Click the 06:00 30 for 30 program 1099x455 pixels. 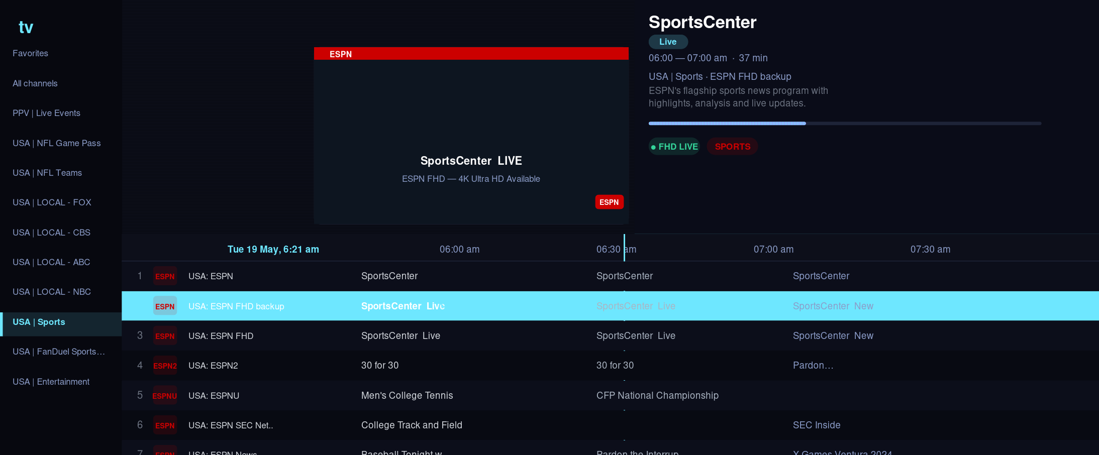(380, 365)
